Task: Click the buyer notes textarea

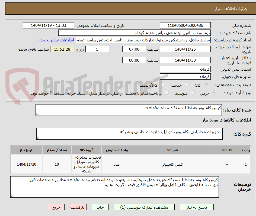Action: 115,187
